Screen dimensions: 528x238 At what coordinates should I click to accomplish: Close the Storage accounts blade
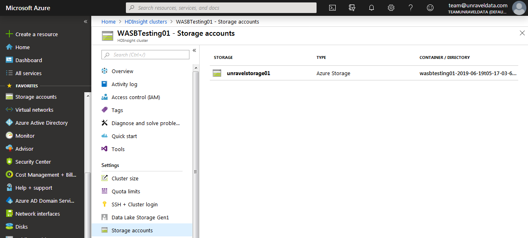pos(522,33)
